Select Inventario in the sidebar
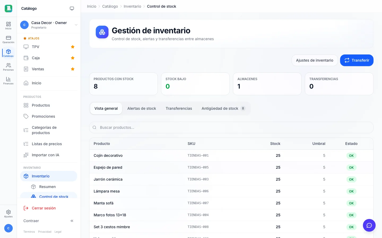Viewport: 382px width, 238px height. click(x=49, y=176)
